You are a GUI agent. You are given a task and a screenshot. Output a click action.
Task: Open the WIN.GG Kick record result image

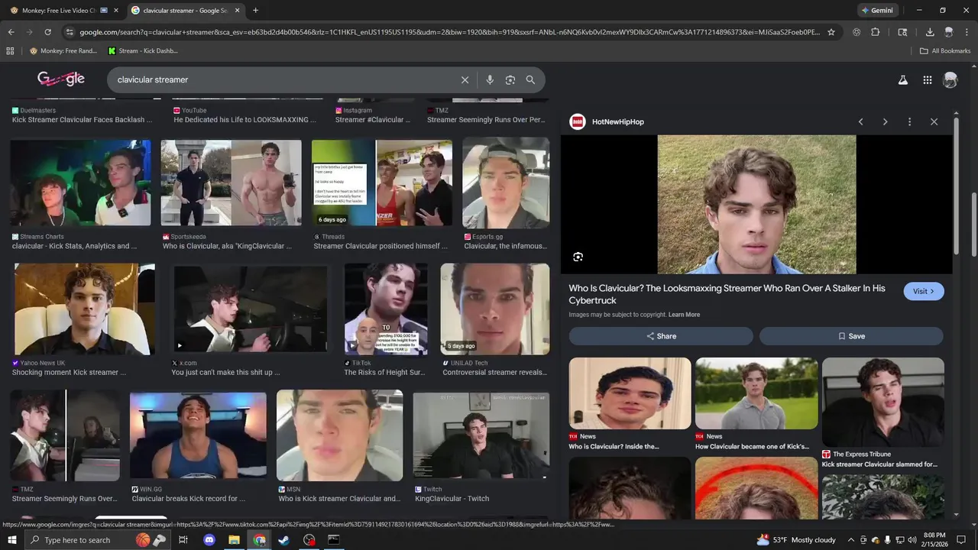[x=198, y=435]
